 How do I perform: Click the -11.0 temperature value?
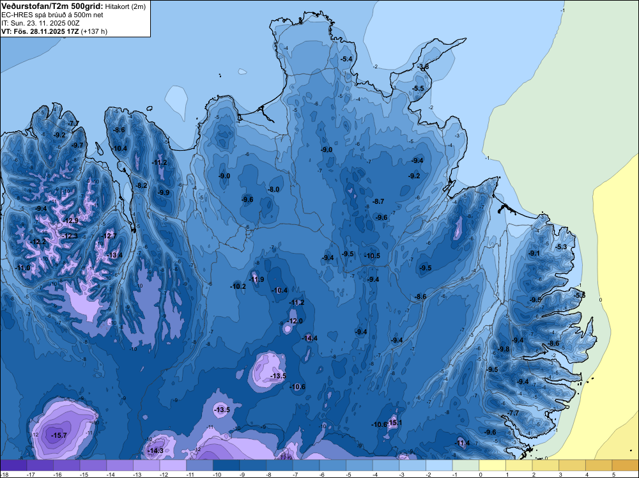pos(23,268)
